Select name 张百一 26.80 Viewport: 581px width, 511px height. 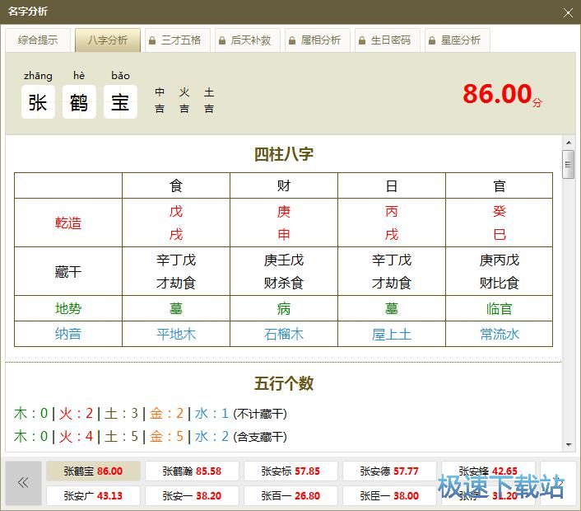click(290, 495)
